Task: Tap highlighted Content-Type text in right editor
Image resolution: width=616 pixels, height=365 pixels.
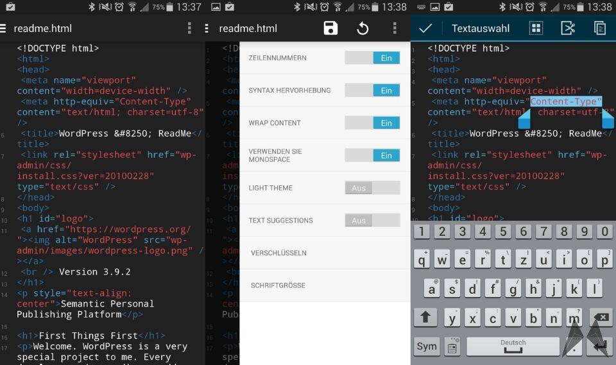Action: [566, 101]
